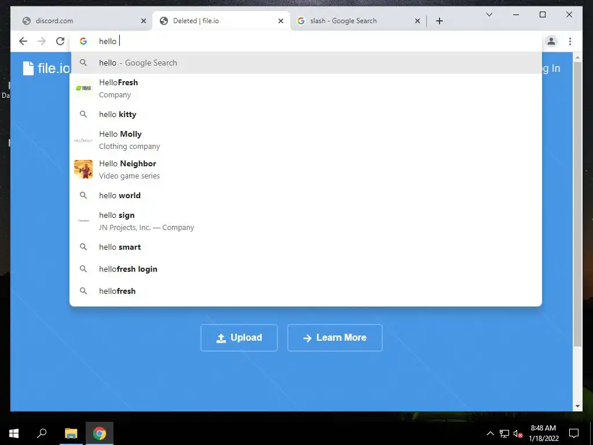Click the scrollbar up arrow
This screenshot has width=593, height=445.
[x=577, y=57]
